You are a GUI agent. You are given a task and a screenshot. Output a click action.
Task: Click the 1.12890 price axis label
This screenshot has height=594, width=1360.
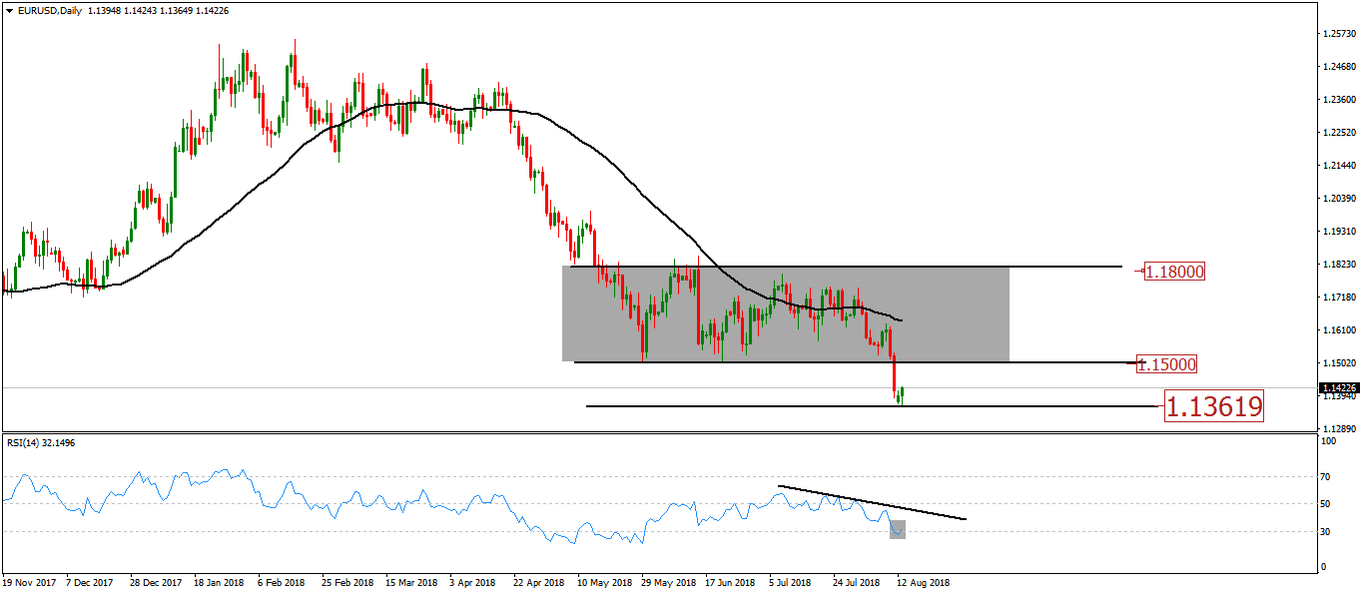[x=1337, y=428]
